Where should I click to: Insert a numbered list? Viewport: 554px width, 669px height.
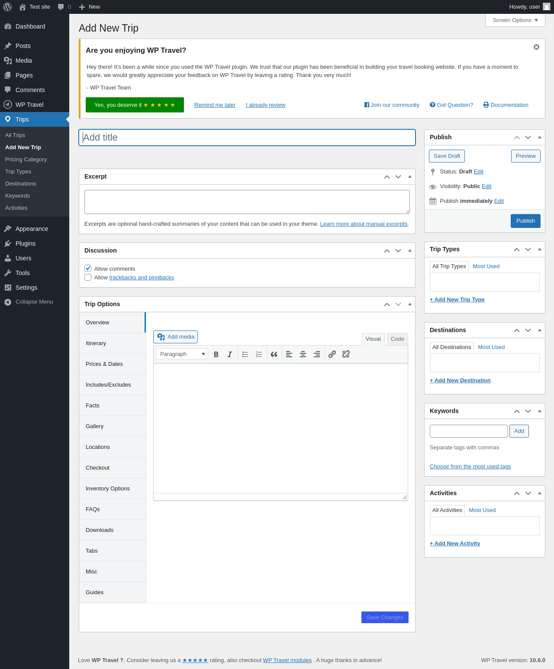(x=259, y=354)
